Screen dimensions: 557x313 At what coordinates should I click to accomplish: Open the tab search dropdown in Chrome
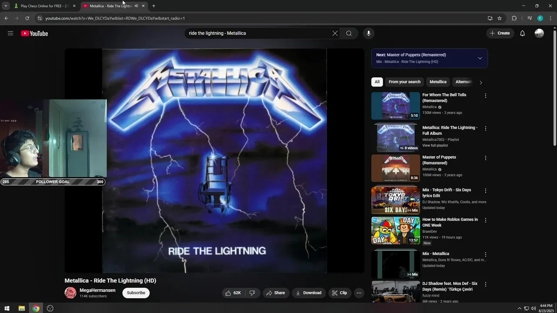point(6,6)
